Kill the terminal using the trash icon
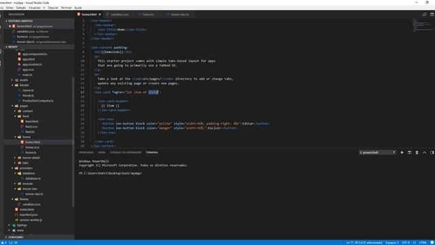The image size is (435, 245). click(x=417, y=152)
